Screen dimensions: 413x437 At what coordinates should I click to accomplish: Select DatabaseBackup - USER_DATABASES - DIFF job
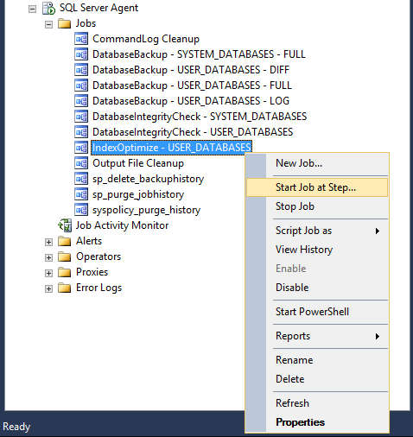(x=191, y=70)
